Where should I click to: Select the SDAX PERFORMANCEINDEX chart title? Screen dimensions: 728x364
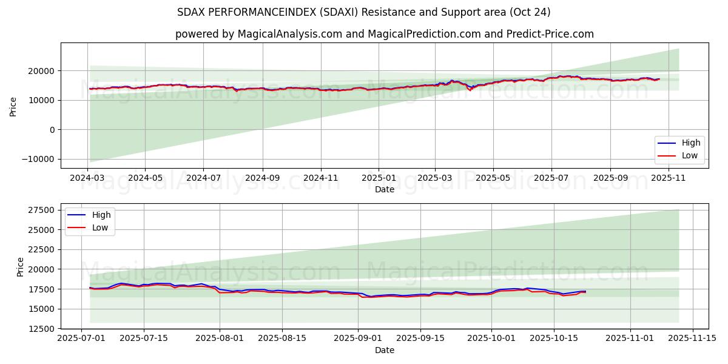[x=364, y=12]
